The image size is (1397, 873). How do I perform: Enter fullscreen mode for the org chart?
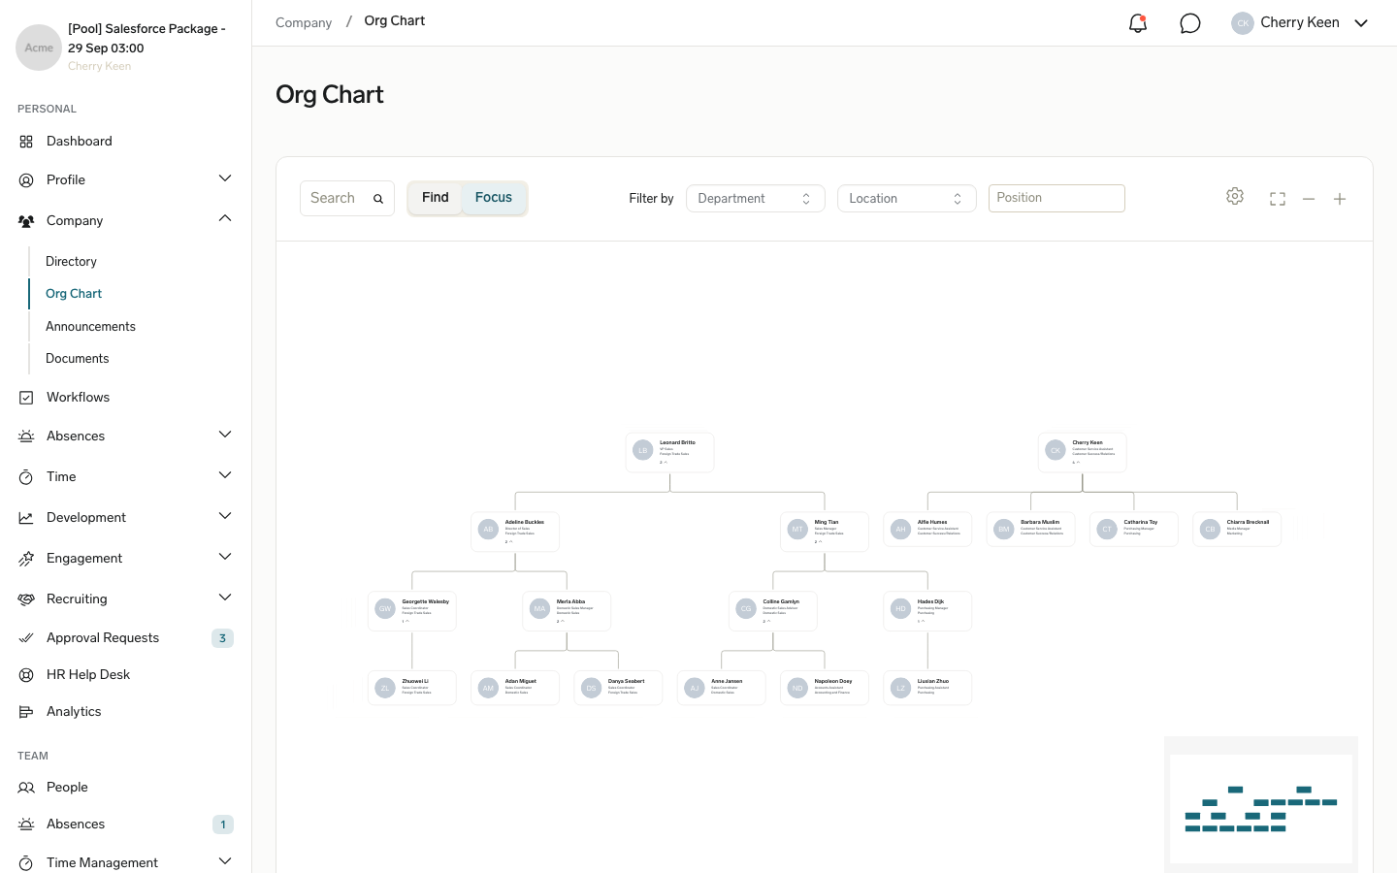[1278, 199]
